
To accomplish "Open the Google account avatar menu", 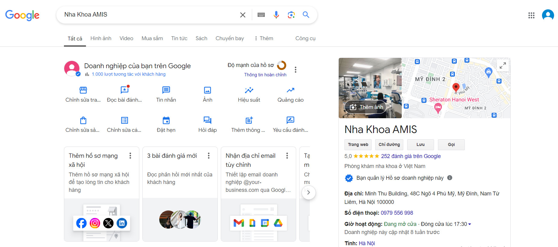I will point(548,15).
